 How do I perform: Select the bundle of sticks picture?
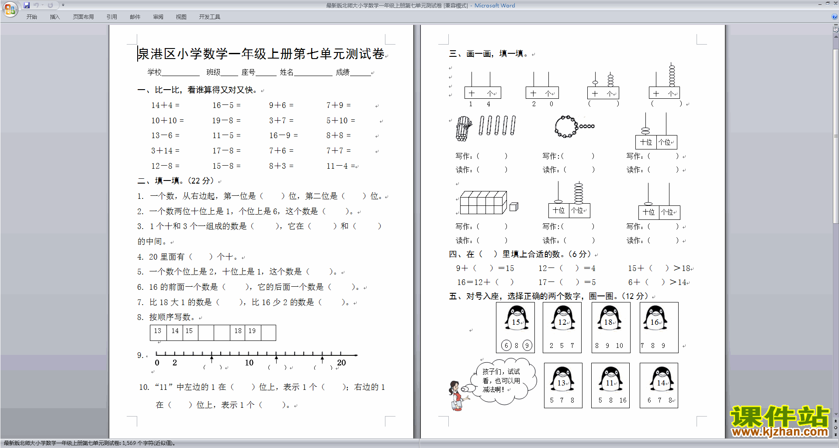pos(464,128)
